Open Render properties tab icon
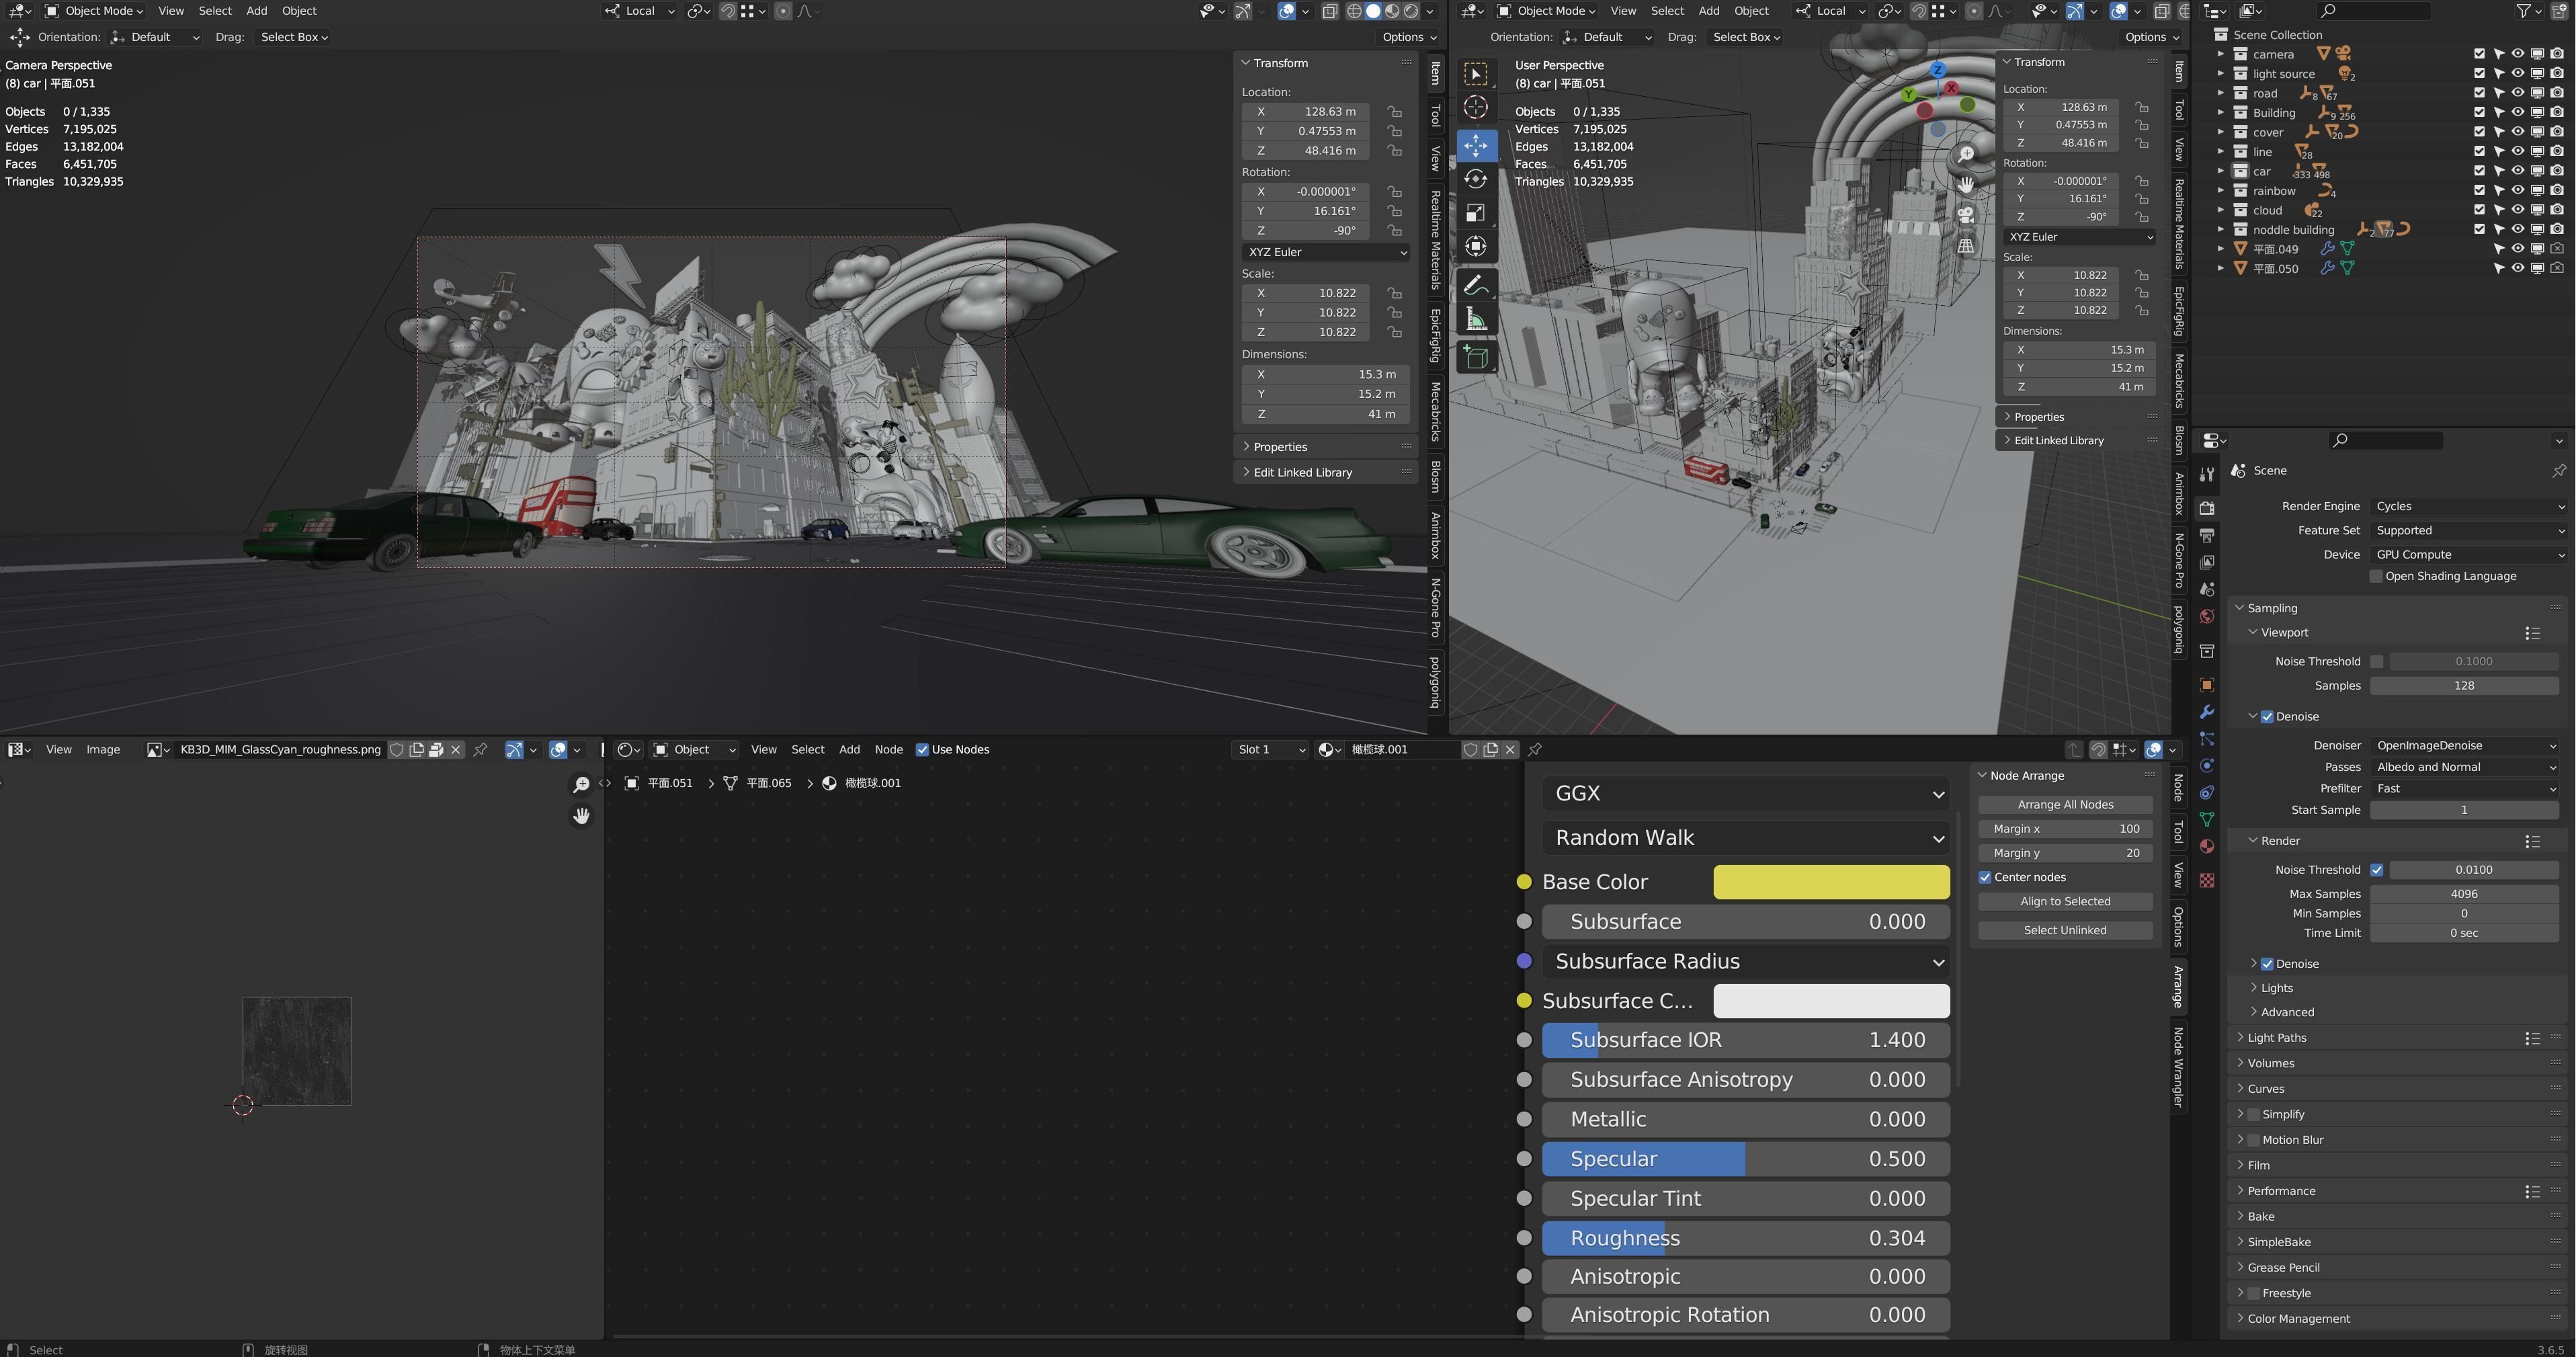This screenshot has width=2576, height=1357. (x=2207, y=508)
